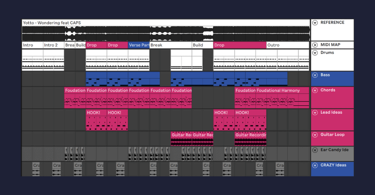Fold the Chords track arrow button

point(315,90)
